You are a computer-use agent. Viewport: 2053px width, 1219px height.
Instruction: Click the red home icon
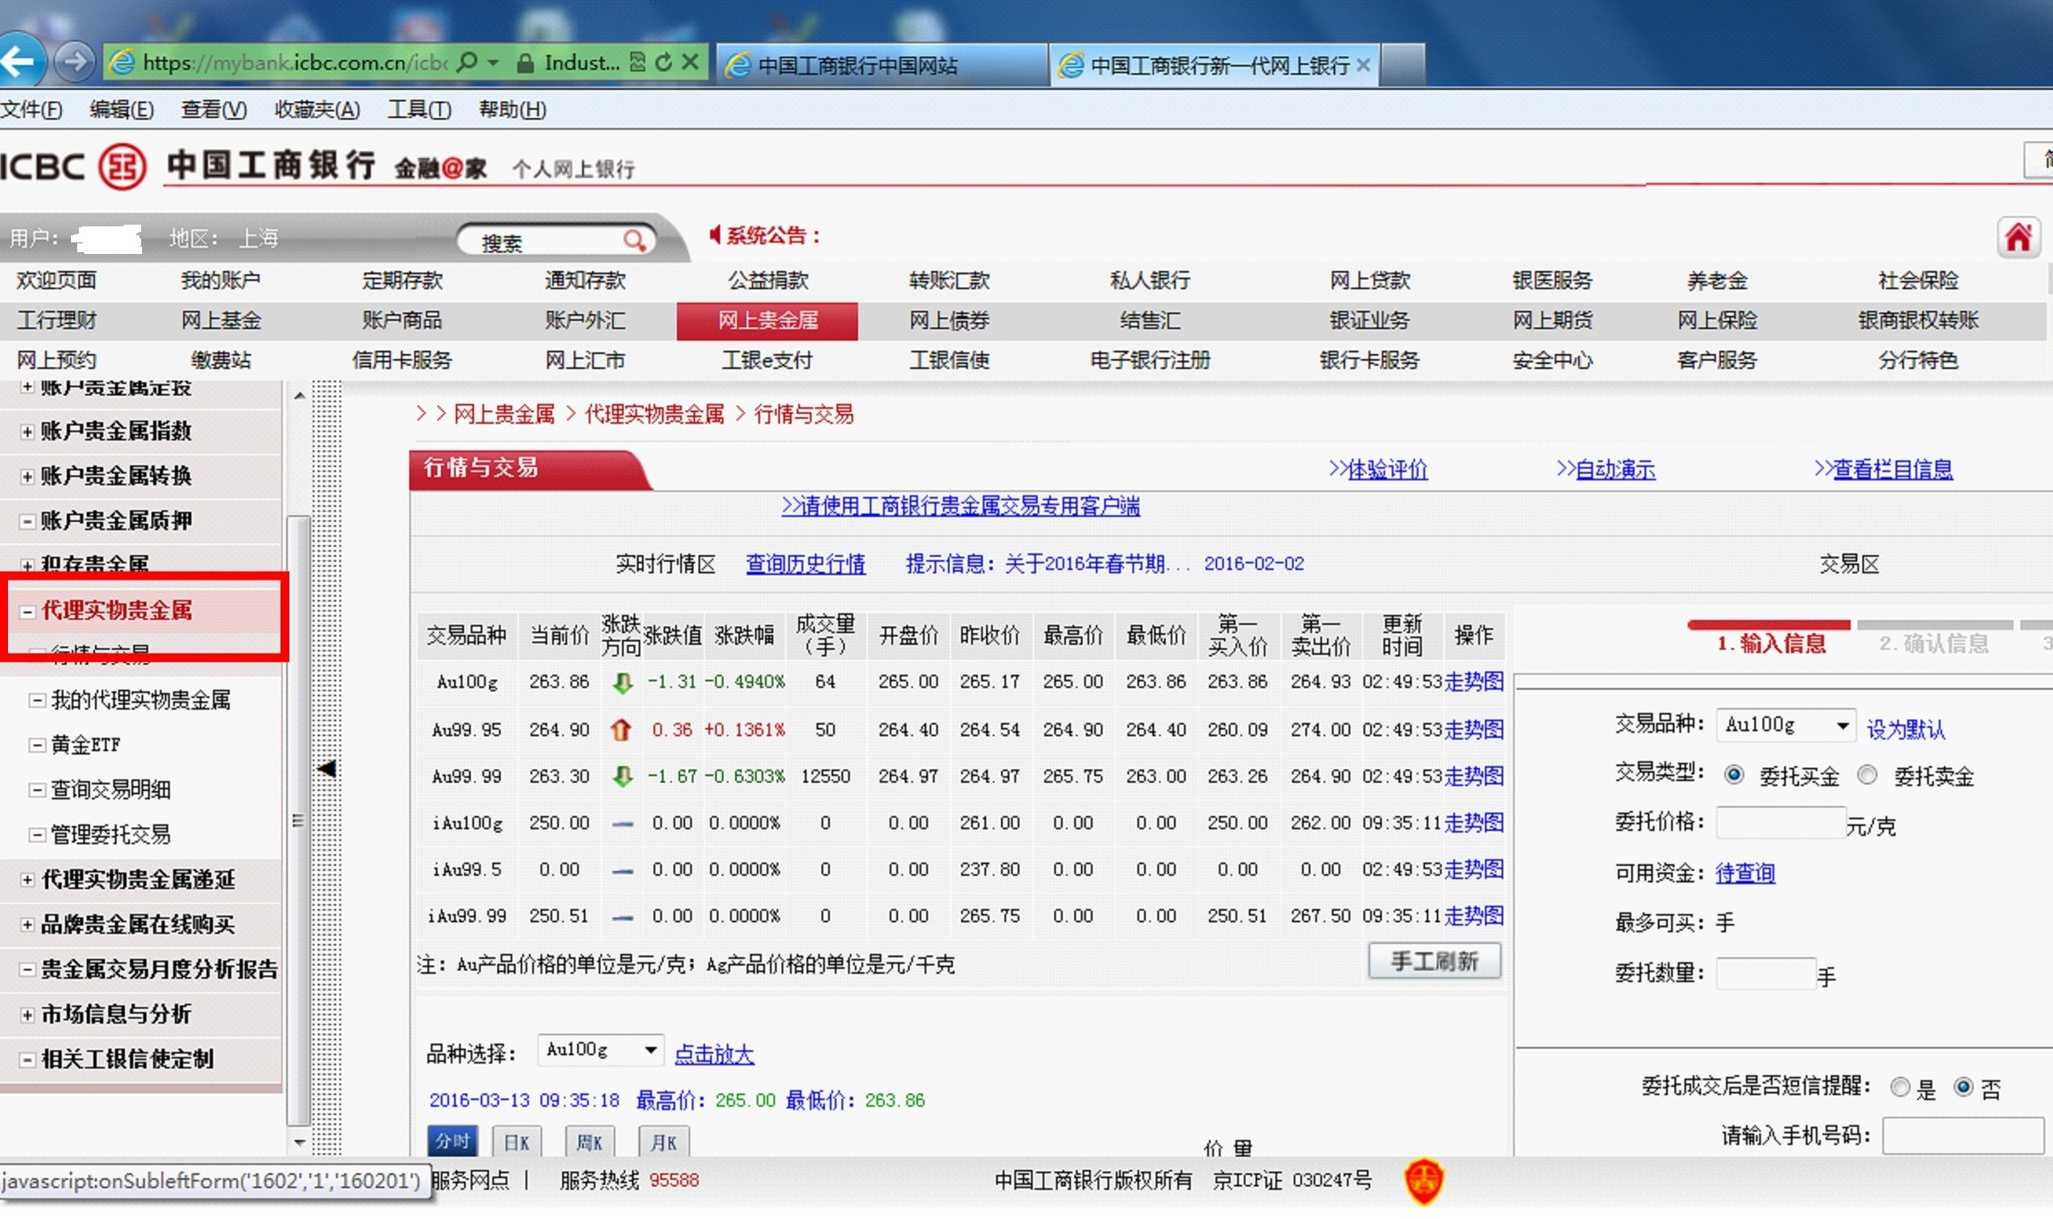(2017, 238)
